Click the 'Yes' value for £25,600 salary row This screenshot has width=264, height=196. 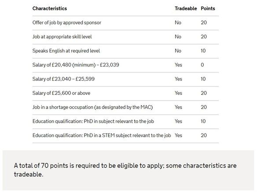pyautogui.click(x=178, y=93)
